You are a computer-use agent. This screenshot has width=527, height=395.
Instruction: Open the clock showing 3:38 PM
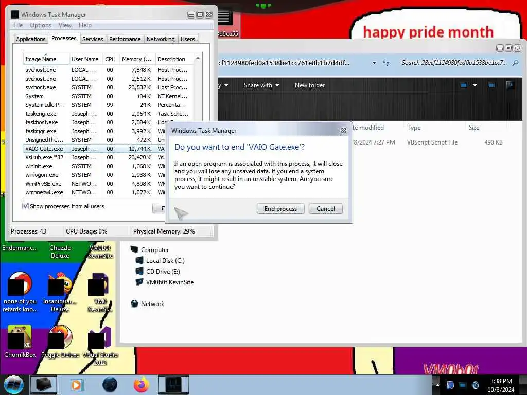tap(501, 385)
